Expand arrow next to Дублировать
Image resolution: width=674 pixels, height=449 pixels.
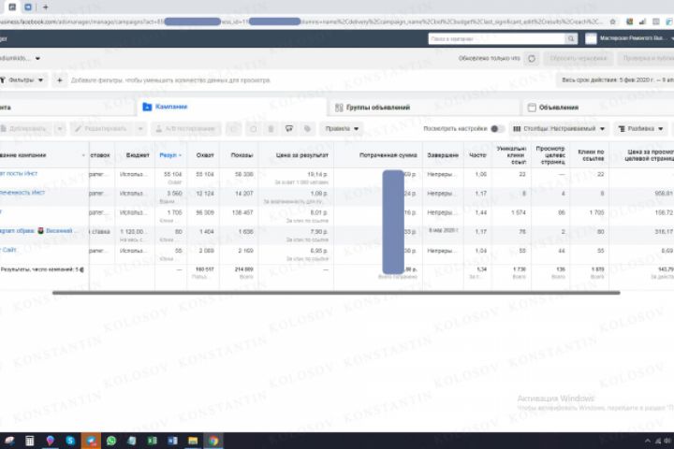[x=60, y=128]
